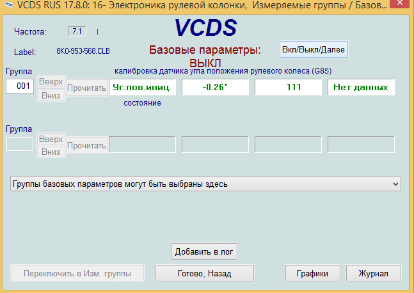The height and width of the screenshot is (293, 414).
Task: Click the Базовые параметры heading
Action: coord(205,50)
